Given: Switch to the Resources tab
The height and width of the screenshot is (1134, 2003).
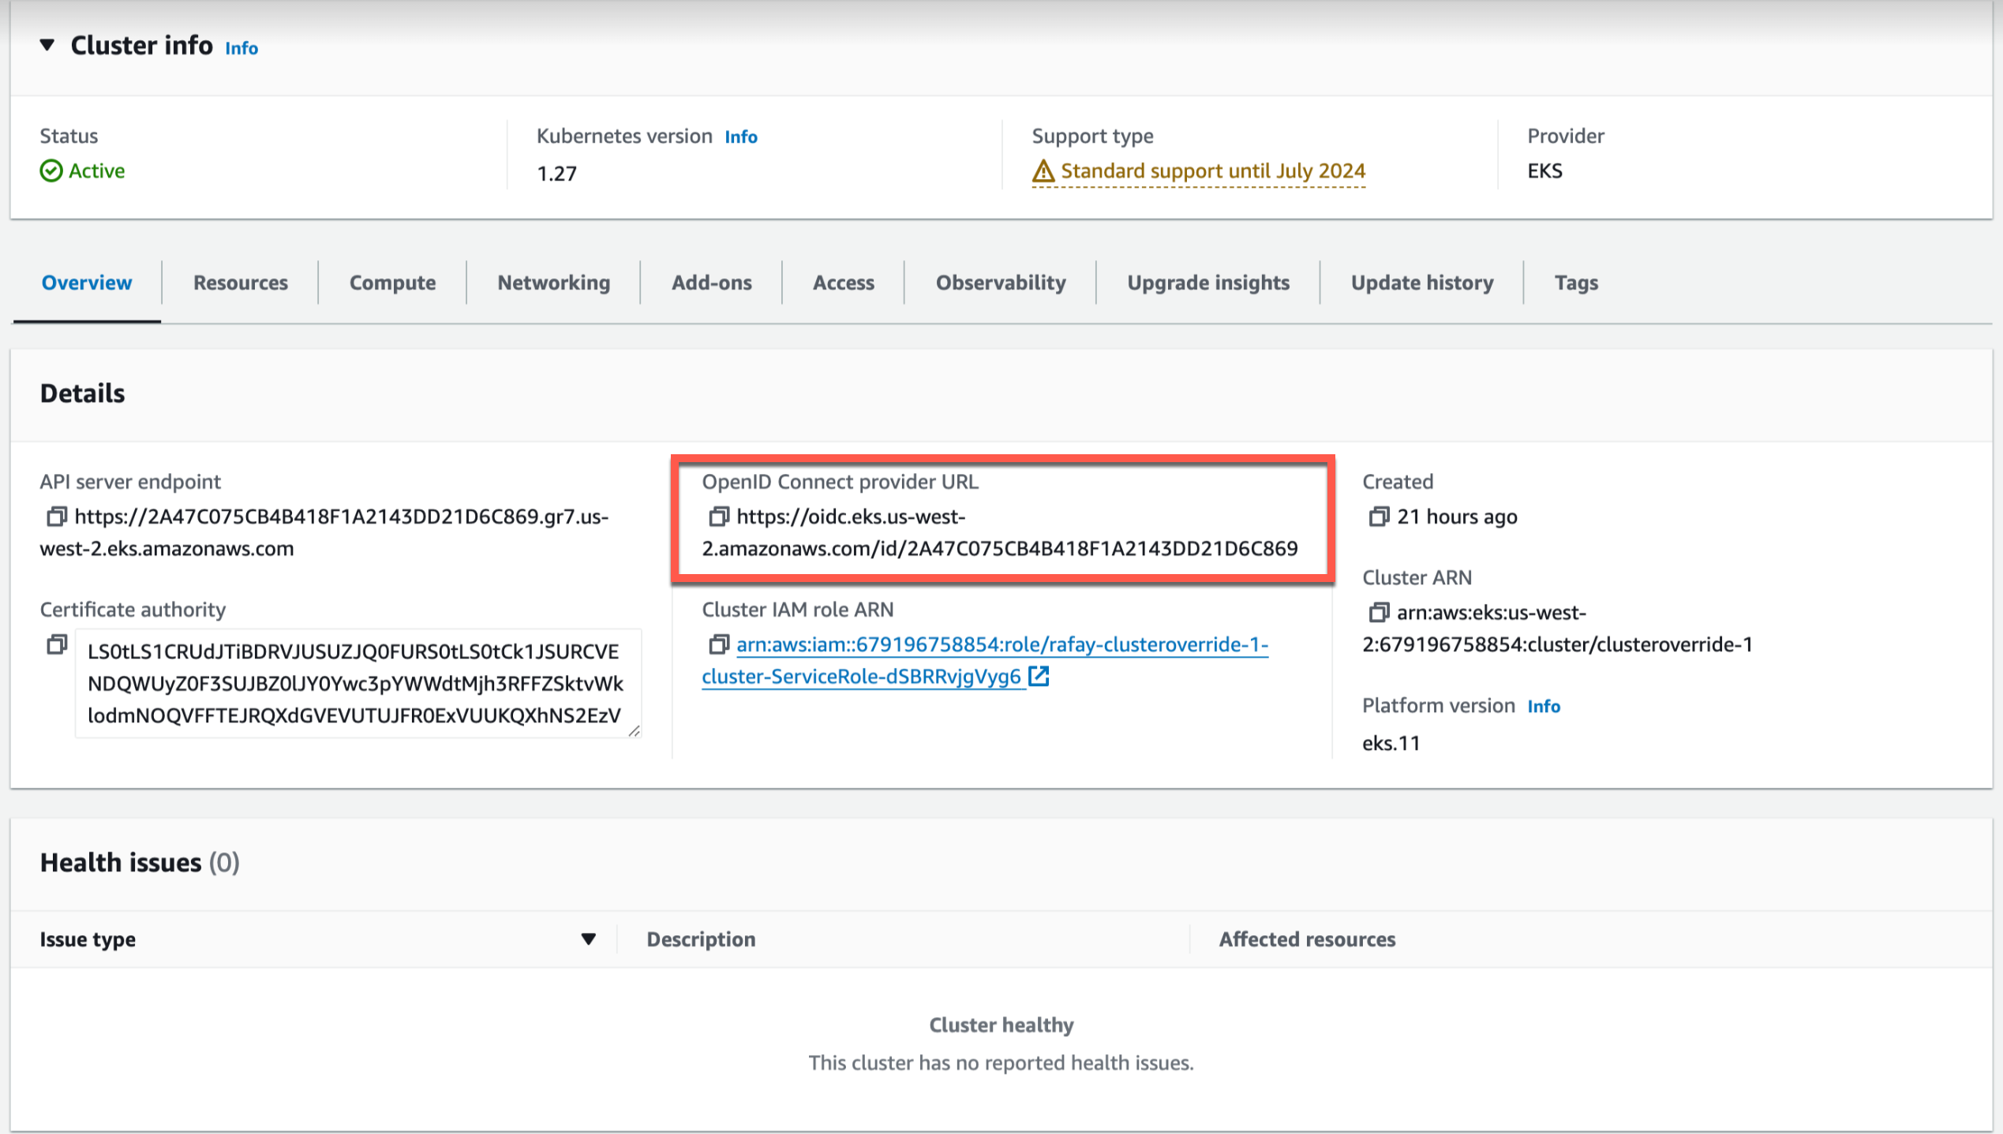Looking at the screenshot, I should (x=241, y=282).
